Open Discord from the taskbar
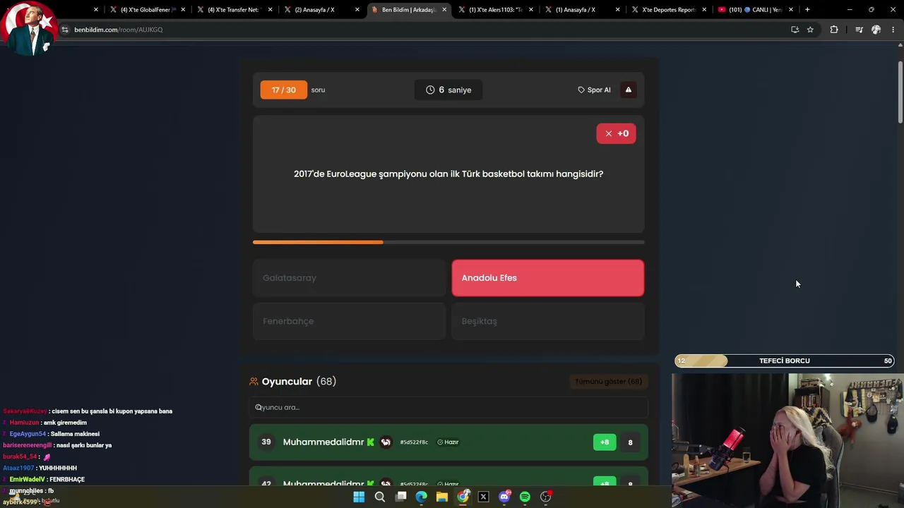This screenshot has height=508, width=904. coord(504,497)
